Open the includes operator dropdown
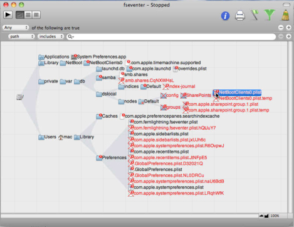The height and width of the screenshot is (227, 294). (x=51, y=36)
